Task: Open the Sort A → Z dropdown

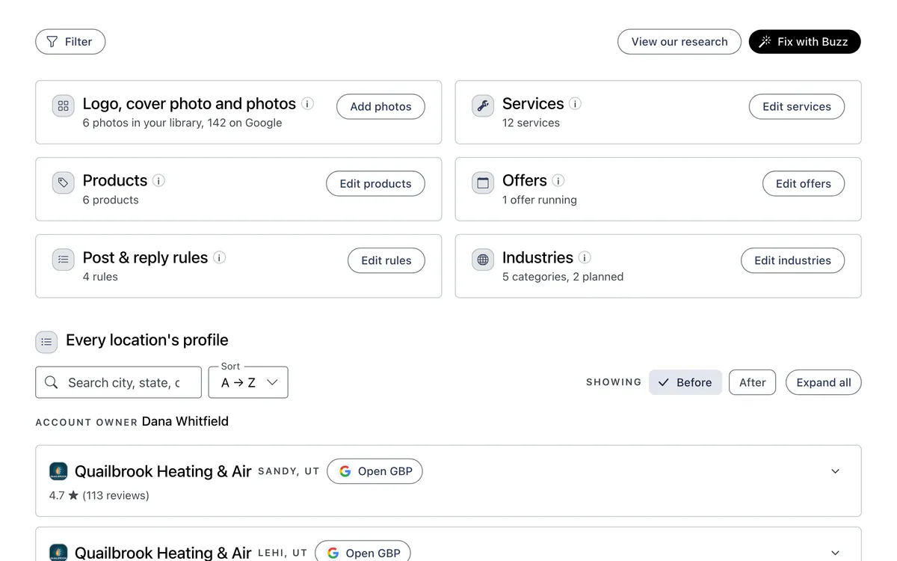Action: (x=248, y=382)
